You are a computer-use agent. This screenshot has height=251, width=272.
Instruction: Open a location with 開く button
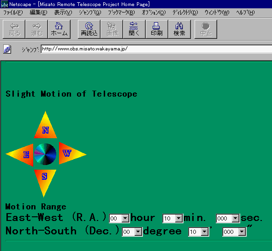coord(134,29)
